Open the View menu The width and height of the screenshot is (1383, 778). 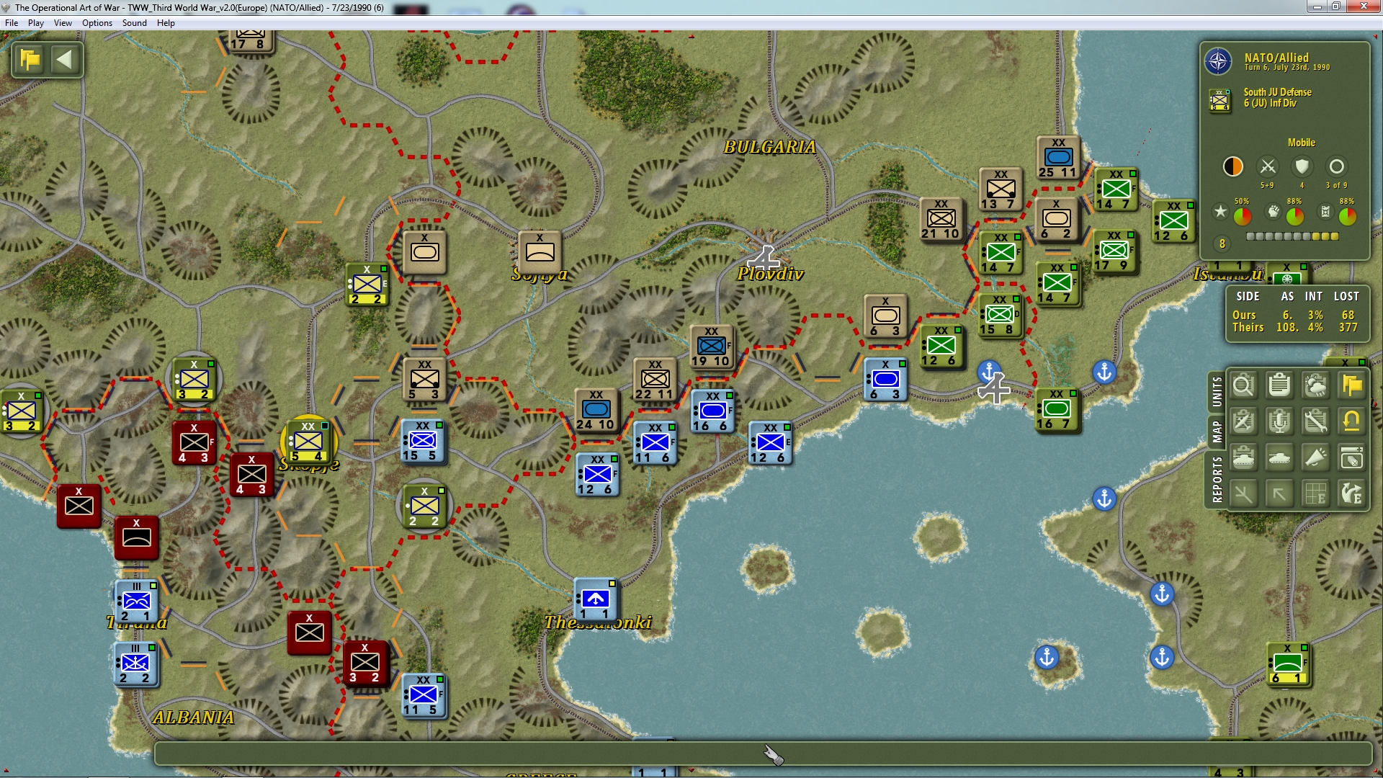(63, 23)
